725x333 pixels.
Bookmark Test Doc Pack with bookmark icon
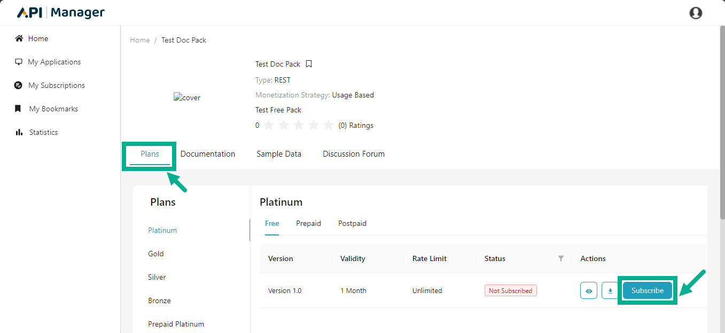[309, 64]
